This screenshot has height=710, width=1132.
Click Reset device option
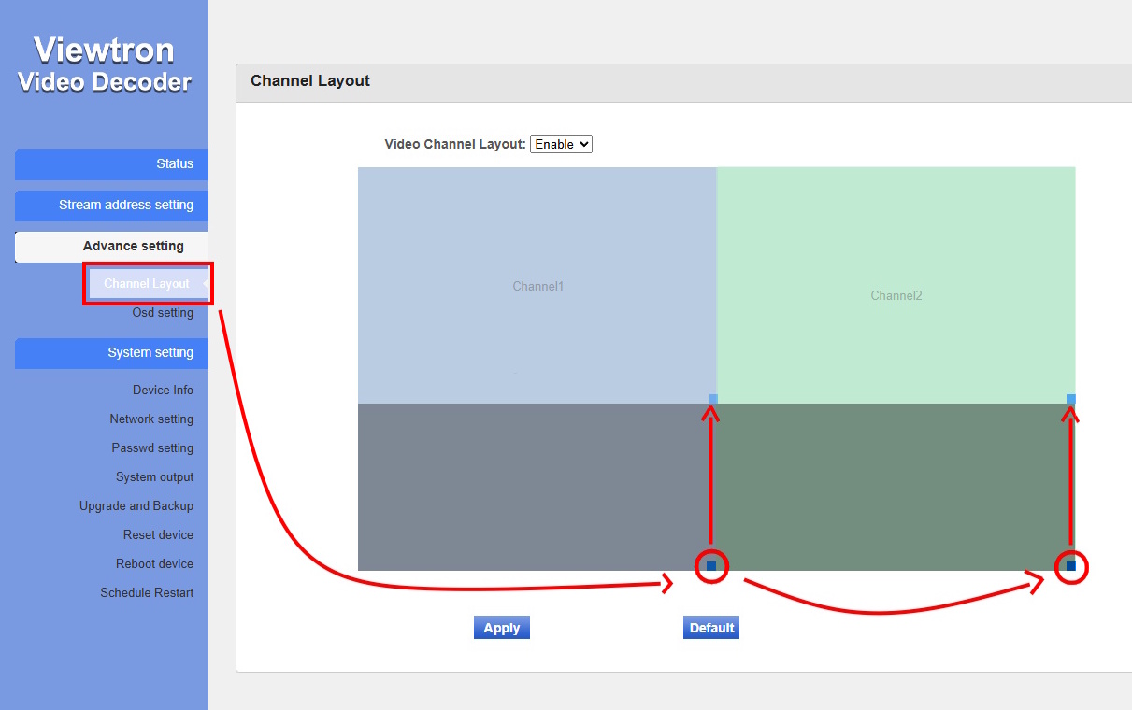pos(158,535)
